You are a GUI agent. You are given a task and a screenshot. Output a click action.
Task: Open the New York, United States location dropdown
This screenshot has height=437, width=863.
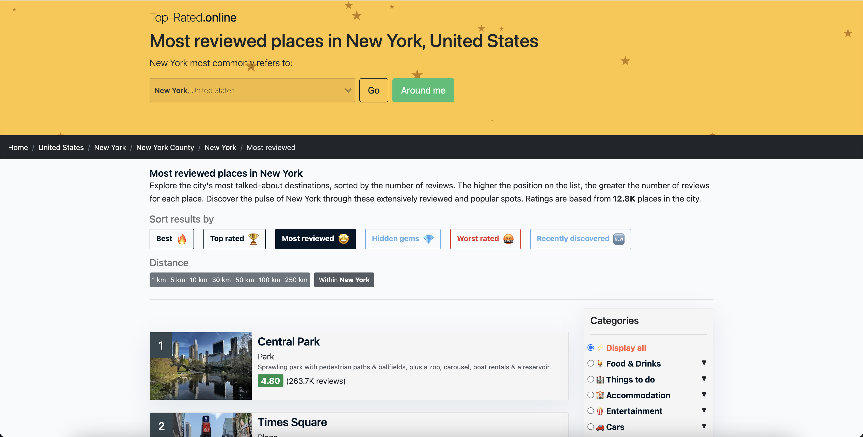252,90
